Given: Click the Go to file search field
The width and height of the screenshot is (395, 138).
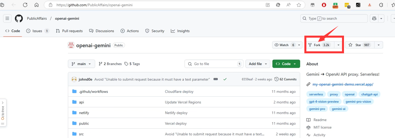Looking at the screenshot, I should point(214,64).
